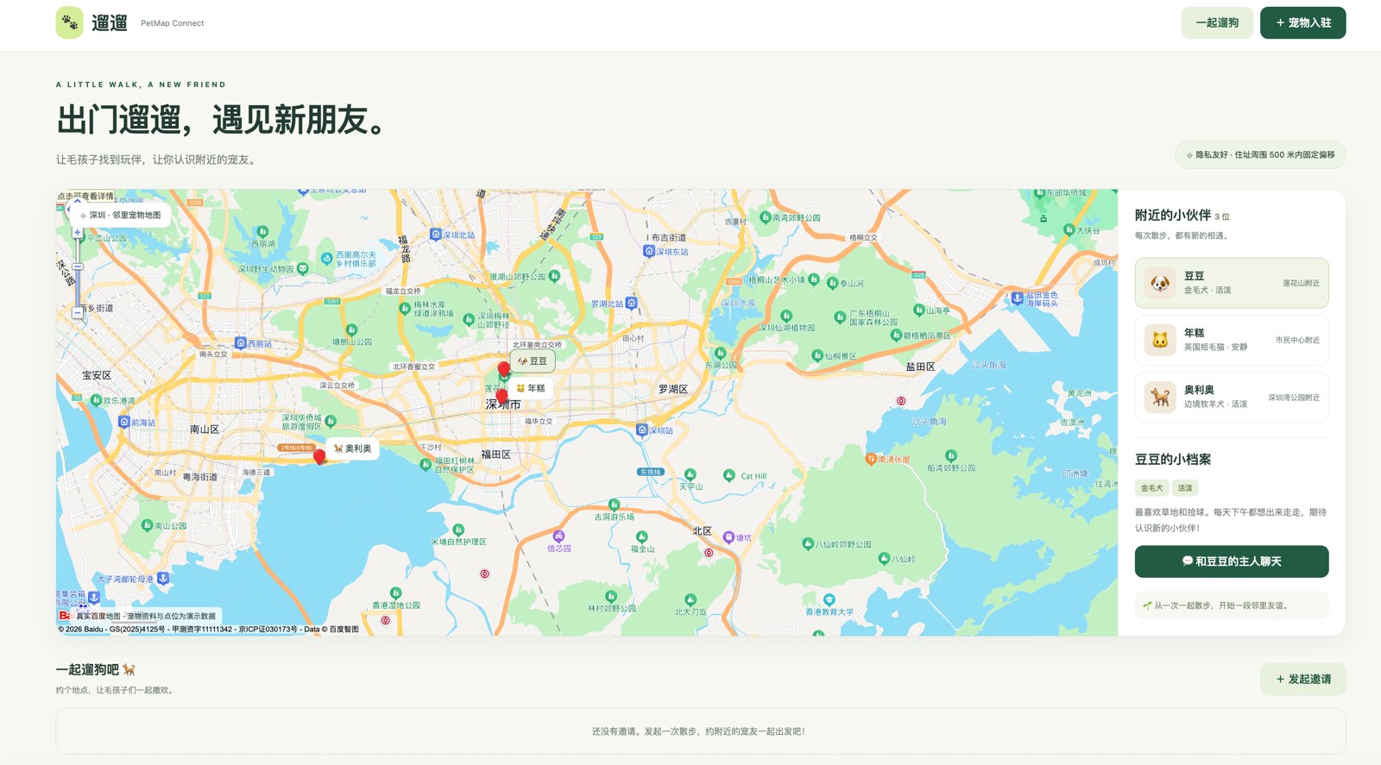This screenshot has width=1381, height=765.
Task: Click the 活泼 tag in 豆豆的小档案
Action: tap(1185, 488)
